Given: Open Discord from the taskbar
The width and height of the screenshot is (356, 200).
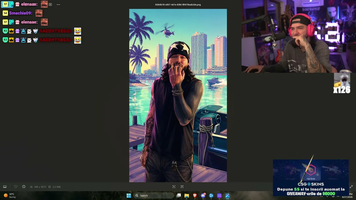Looking at the screenshot, I should (x=203, y=196).
